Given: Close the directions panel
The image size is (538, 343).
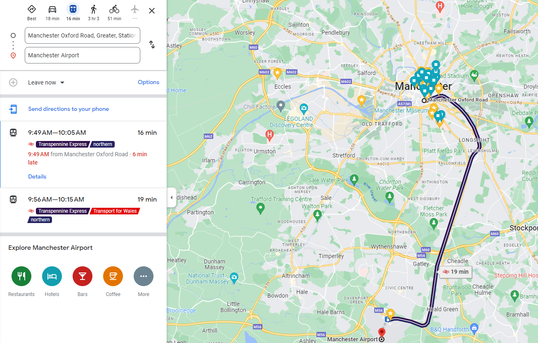Looking at the screenshot, I should pos(152,11).
